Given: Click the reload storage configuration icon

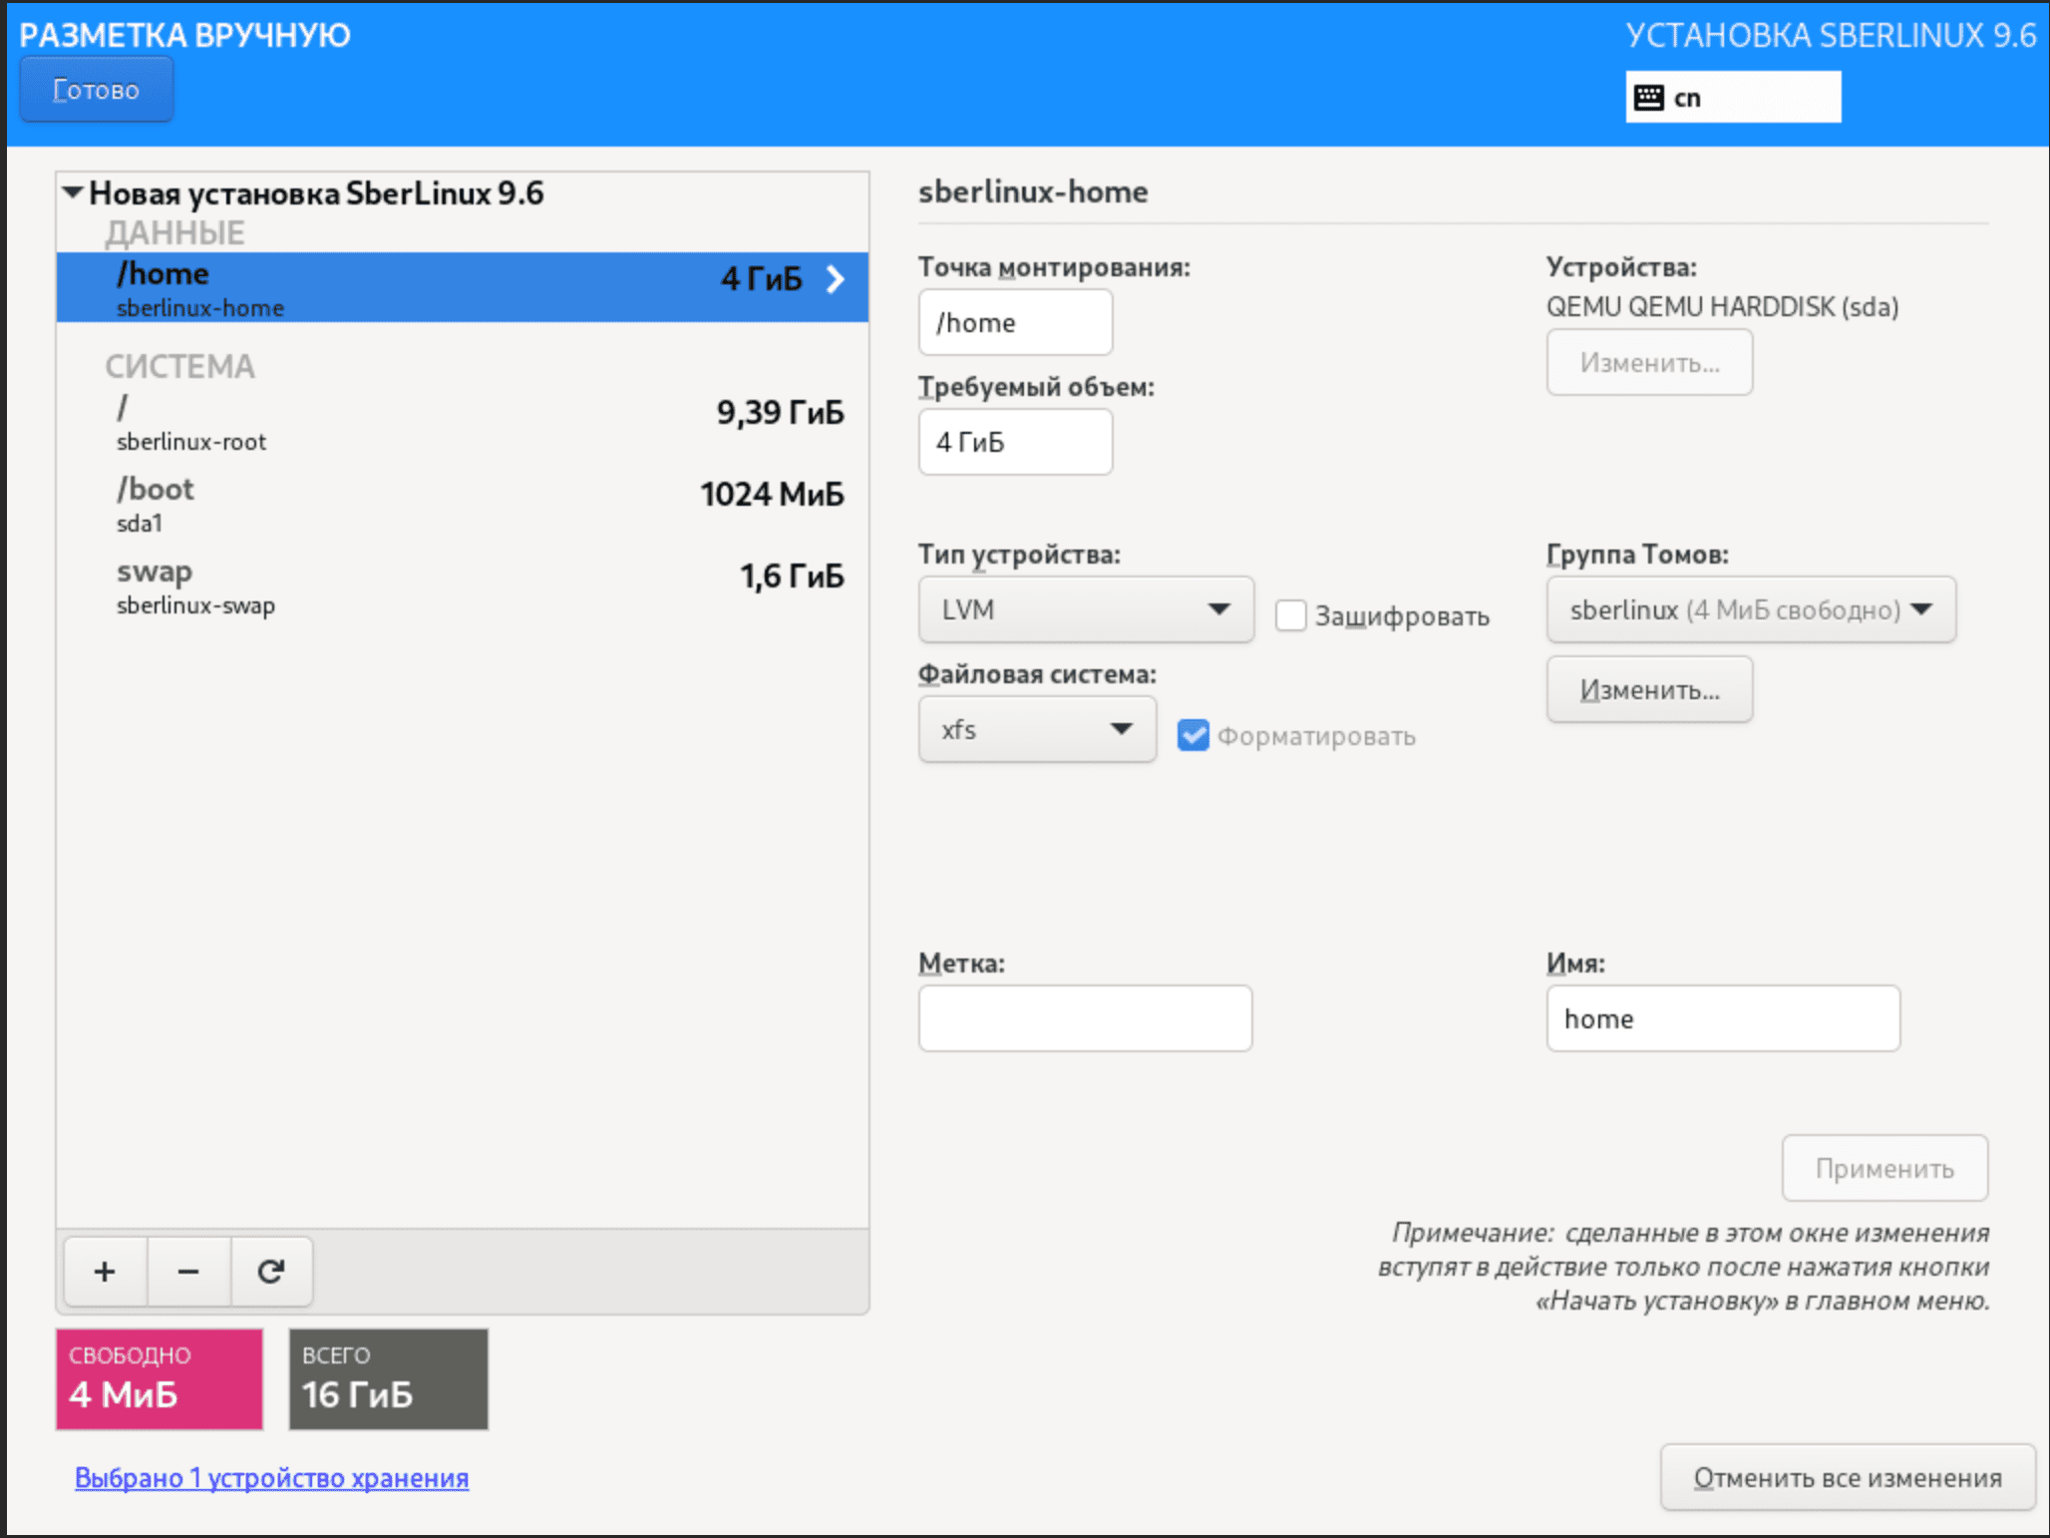Looking at the screenshot, I should [271, 1272].
